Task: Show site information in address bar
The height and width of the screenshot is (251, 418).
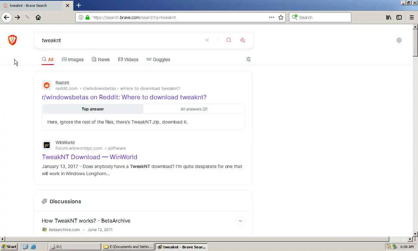Action: pos(81,17)
